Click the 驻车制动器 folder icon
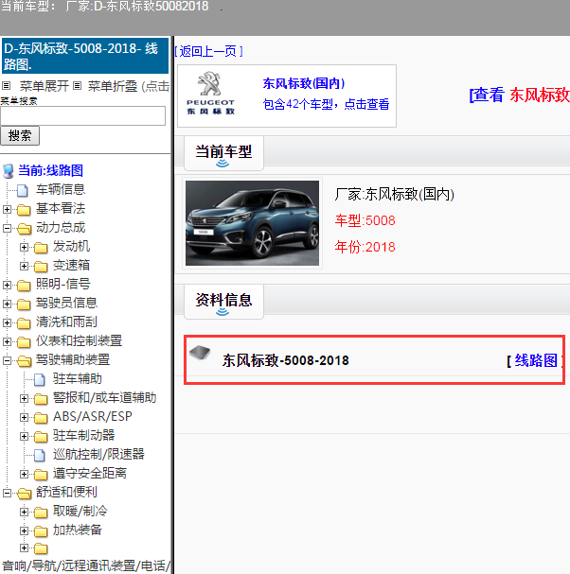Image resolution: width=570 pixels, height=574 pixels. [x=41, y=436]
